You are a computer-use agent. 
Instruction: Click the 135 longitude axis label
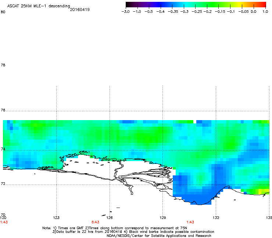(269, 218)
